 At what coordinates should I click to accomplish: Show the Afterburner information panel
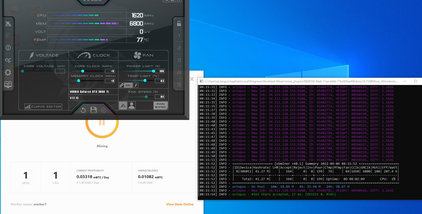point(8,48)
